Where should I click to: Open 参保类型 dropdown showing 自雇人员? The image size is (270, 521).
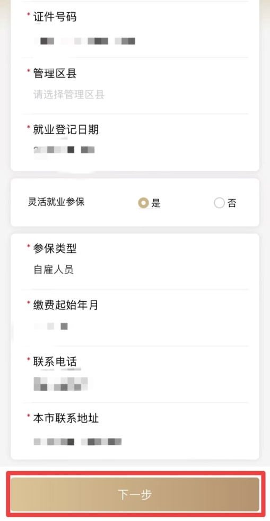coord(54,270)
